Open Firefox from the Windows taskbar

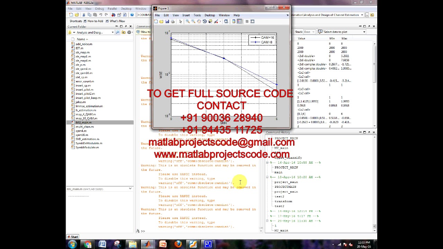[x=178, y=245]
